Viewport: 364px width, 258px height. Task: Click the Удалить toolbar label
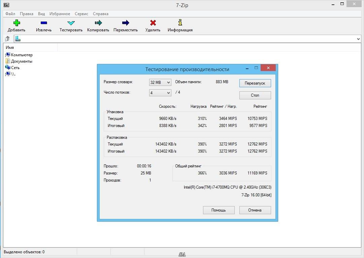(x=153, y=30)
